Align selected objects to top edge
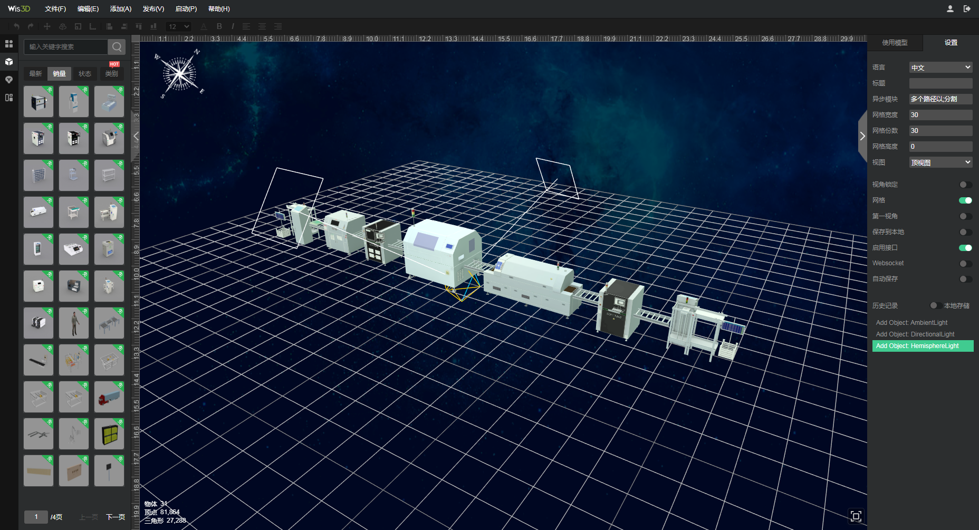Screen dimensions: 979x530 139,26
